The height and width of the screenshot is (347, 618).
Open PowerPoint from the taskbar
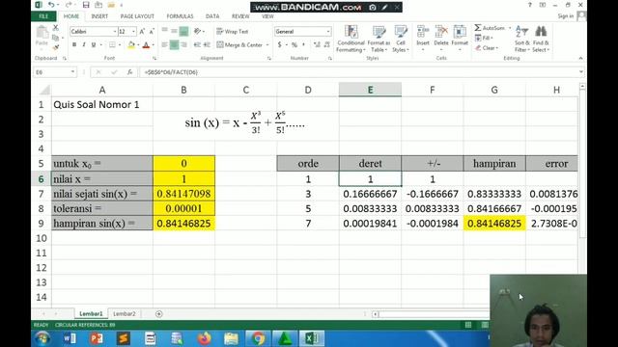tap(97, 338)
